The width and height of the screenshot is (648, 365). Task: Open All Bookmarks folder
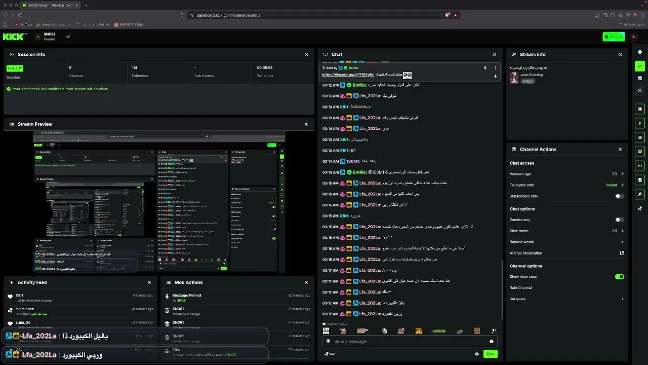pyautogui.click(x=631, y=24)
